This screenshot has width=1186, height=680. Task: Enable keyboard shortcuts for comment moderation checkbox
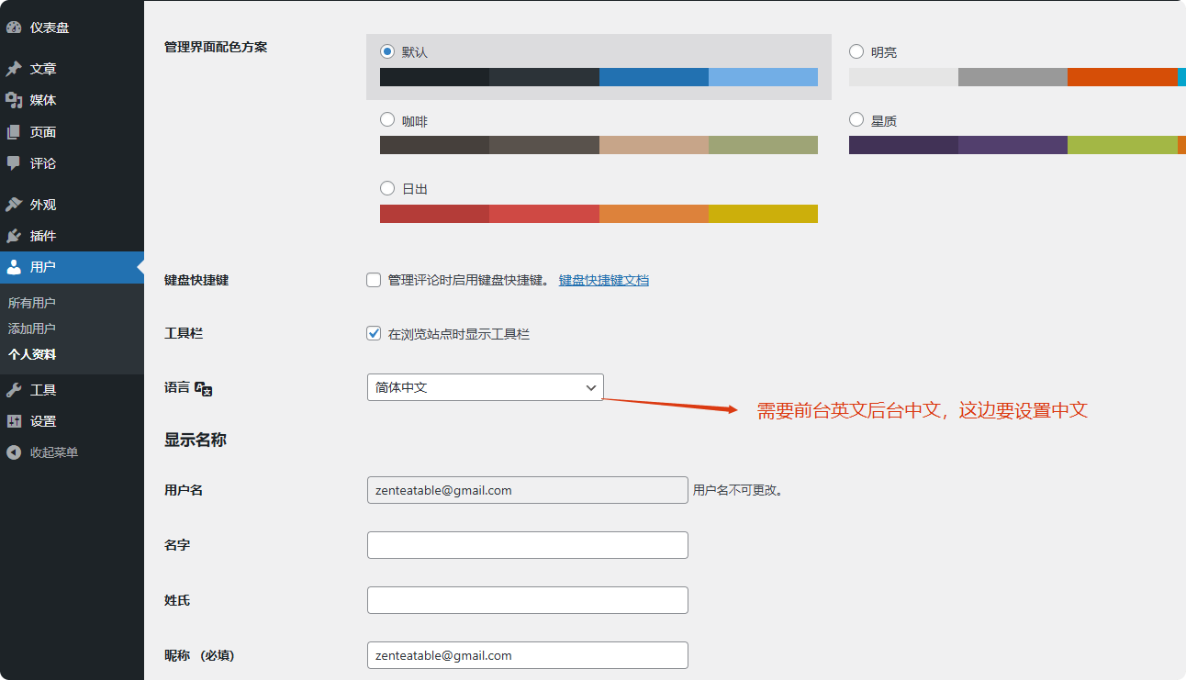(x=374, y=280)
